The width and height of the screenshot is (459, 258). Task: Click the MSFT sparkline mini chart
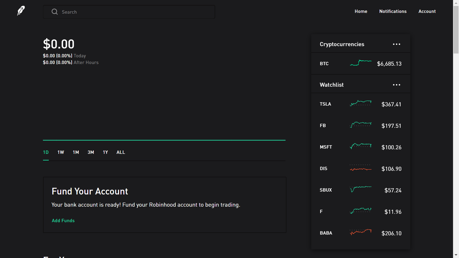(361, 146)
